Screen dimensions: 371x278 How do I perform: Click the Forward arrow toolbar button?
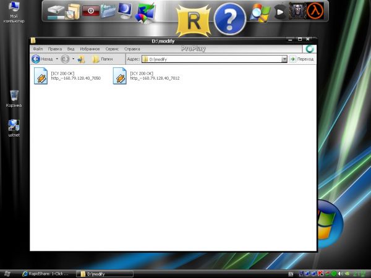(x=65, y=59)
